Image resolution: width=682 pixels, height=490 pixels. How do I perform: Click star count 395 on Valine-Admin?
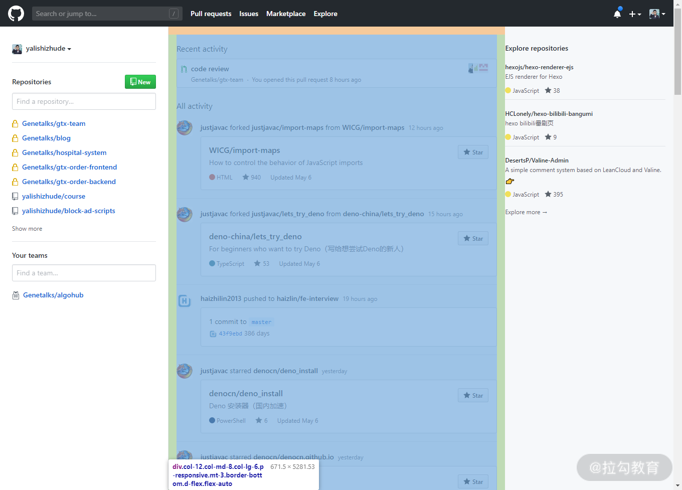[554, 195]
